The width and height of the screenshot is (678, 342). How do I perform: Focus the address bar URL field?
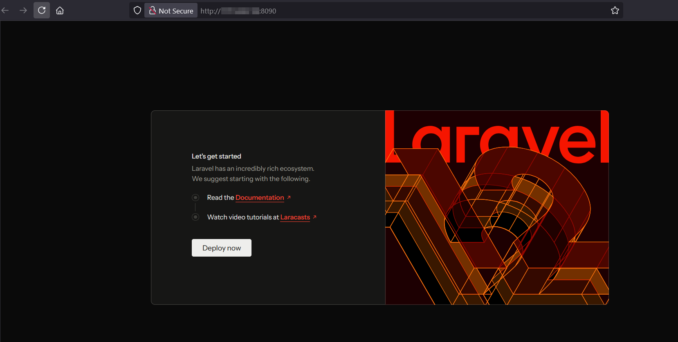coord(368,11)
